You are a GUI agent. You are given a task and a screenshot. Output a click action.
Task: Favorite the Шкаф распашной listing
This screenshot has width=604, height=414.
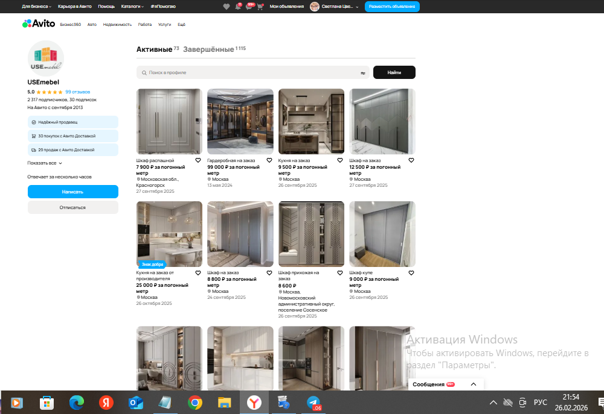click(x=198, y=160)
